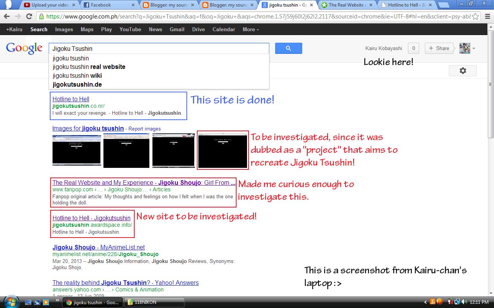
Task: Open Jigoku Shoujo - MyAnimeList.net result
Action: click(98, 248)
